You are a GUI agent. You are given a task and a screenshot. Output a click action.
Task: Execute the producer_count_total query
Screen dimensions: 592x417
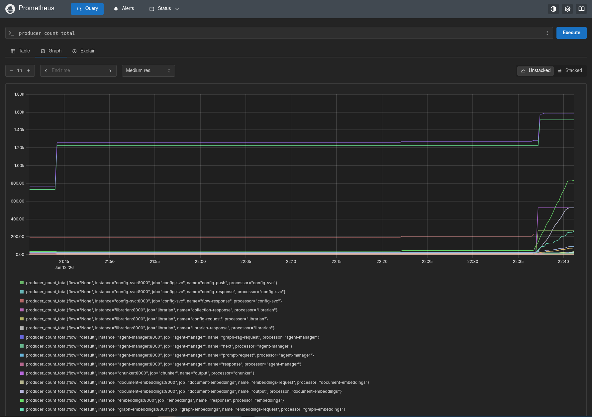point(571,33)
